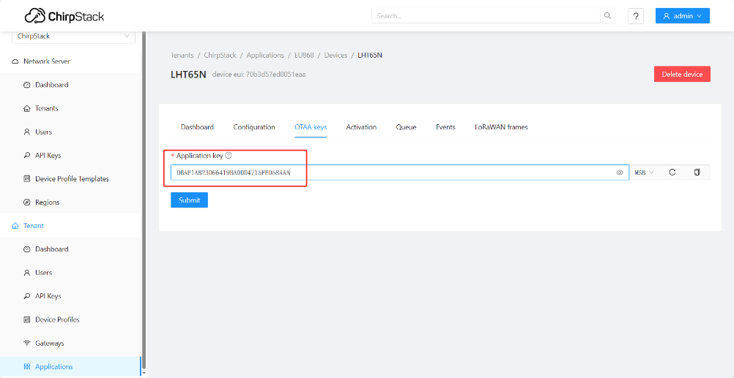Screen dimensions: 734x378
Task: Go to EU868 breadcrumb link
Action: coord(304,55)
